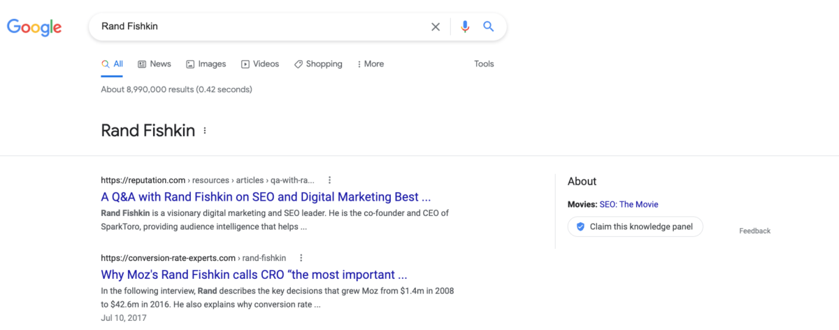
Task: Click the Google logo
Action: coord(34,27)
